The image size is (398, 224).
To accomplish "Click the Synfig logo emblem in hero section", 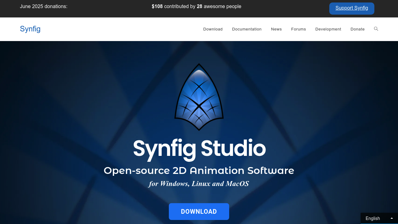I will [x=199, y=97].
